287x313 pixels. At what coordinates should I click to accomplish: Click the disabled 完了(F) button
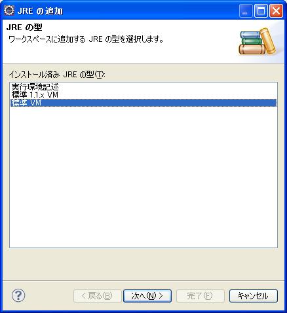click(201, 296)
